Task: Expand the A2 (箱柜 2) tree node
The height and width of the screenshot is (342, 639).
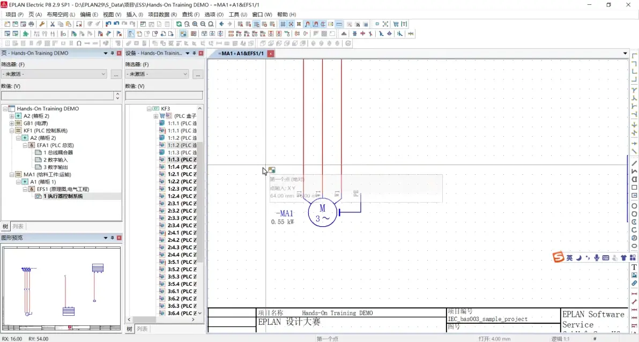Action: click(12, 116)
